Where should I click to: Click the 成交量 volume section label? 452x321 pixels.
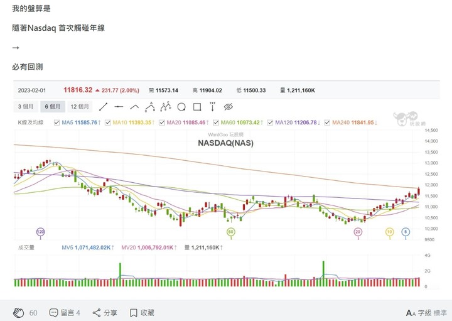tap(26, 248)
